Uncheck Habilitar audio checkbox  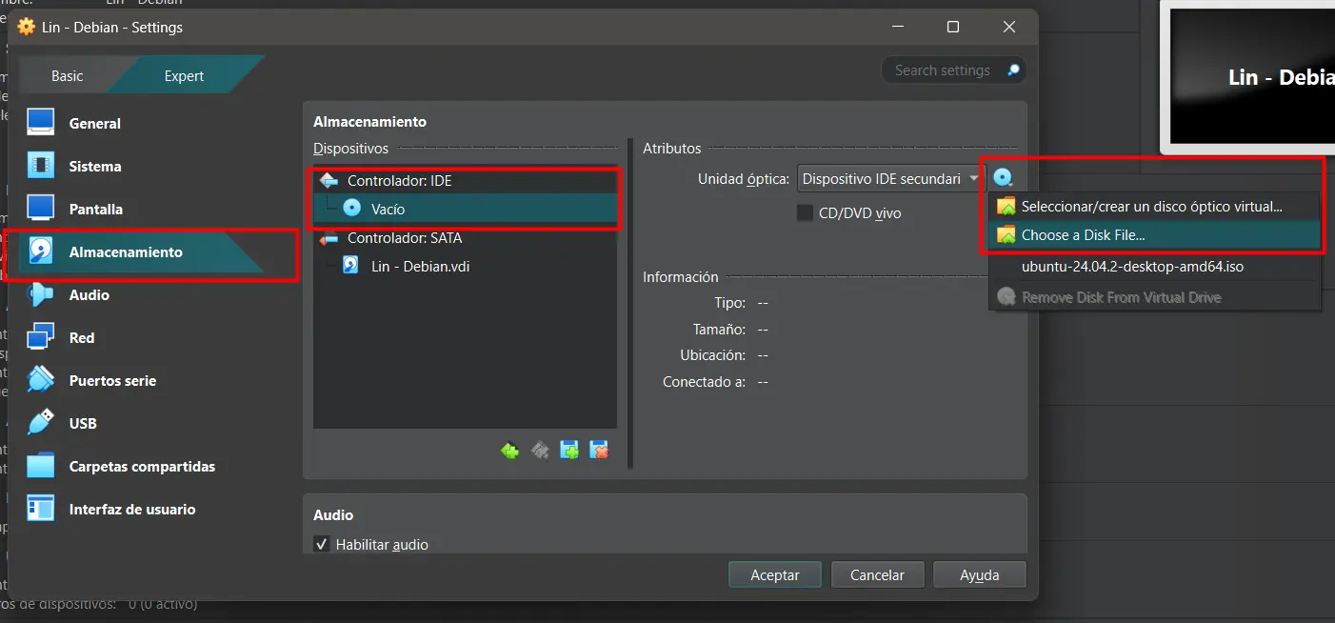pos(322,545)
